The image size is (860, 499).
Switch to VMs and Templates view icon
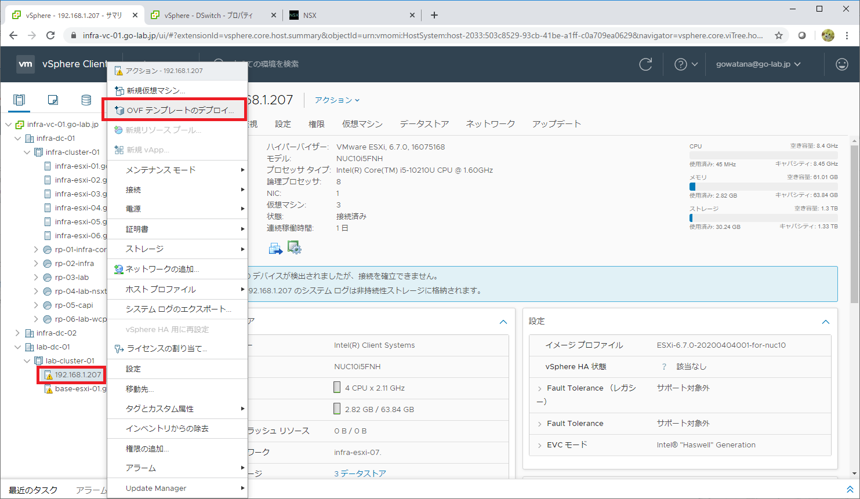click(x=53, y=100)
